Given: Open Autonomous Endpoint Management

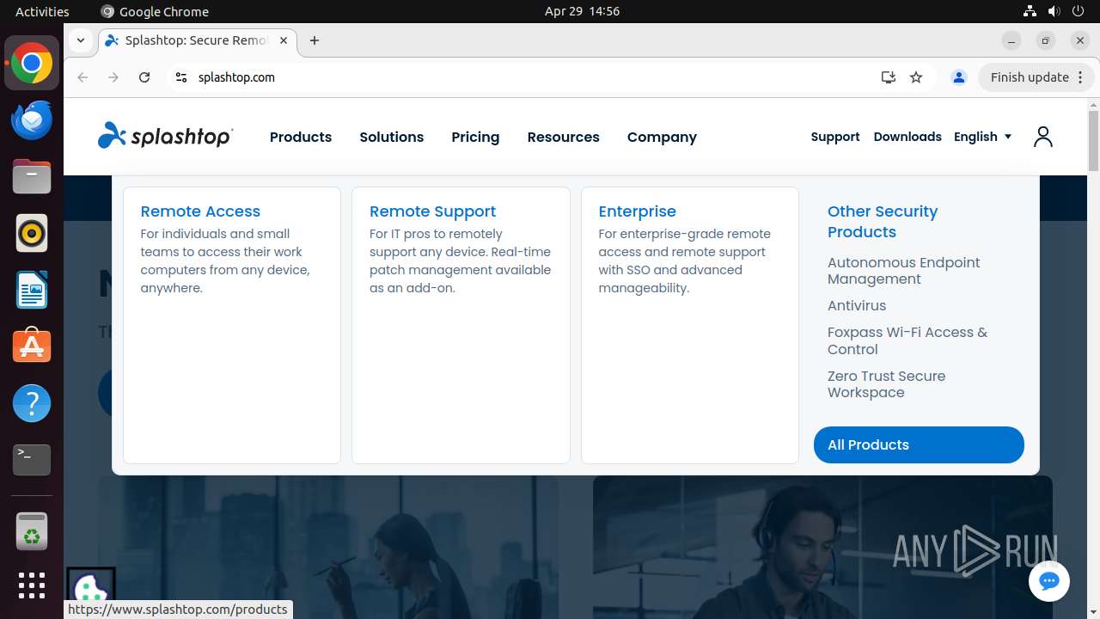Looking at the screenshot, I should 904,271.
